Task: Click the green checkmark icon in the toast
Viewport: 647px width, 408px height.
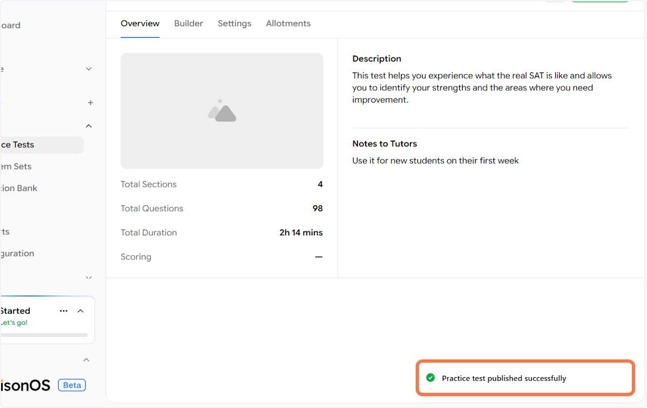Action: [x=430, y=378]
